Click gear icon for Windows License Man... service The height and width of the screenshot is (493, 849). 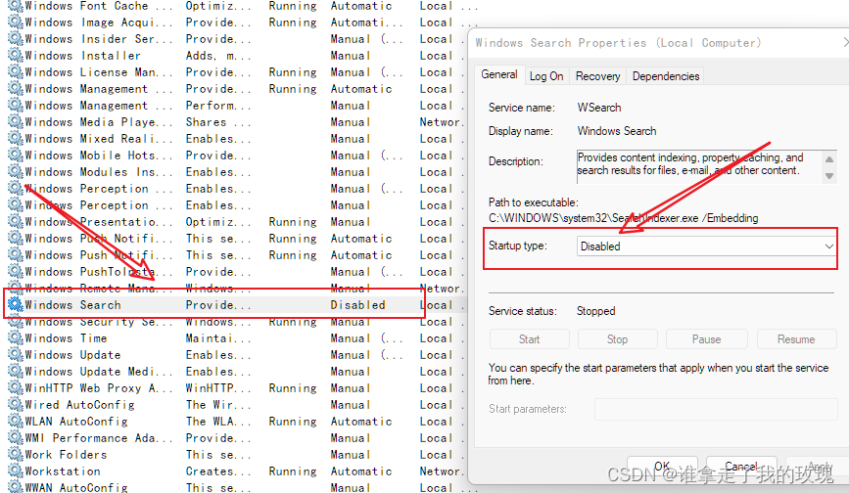point(15,72)
